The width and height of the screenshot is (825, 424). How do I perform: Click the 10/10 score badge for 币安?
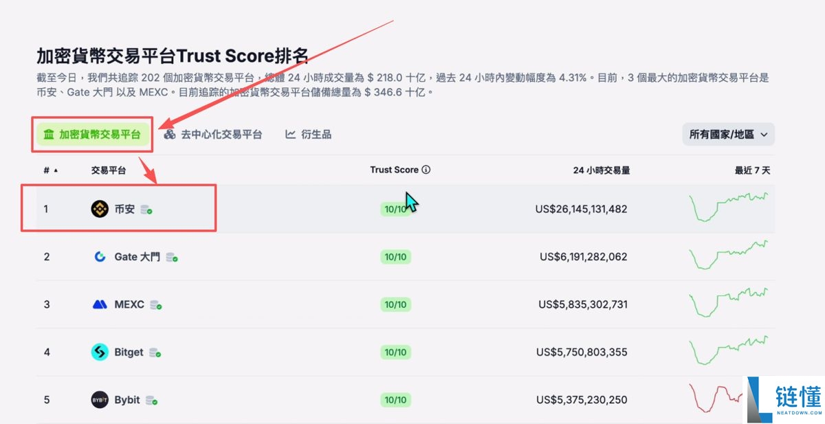(395, 209)
